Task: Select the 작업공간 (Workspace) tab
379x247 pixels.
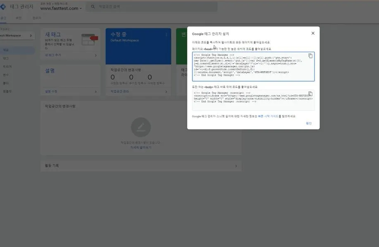Action: pyautogui.click(x=3, y=18)
